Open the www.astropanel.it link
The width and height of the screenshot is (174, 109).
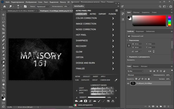(85, 105)
